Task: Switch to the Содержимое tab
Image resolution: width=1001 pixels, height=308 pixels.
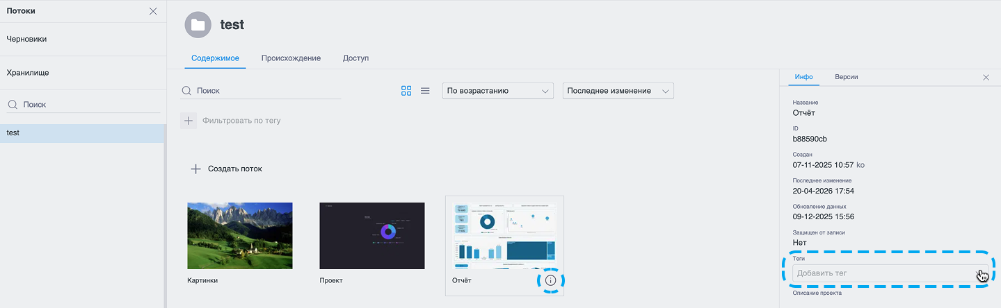Action: pos(216,58)
